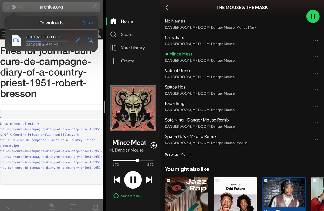Click the Safari extensions icon in address bar
The image size is (324, 211).
(x=13, y=7)
